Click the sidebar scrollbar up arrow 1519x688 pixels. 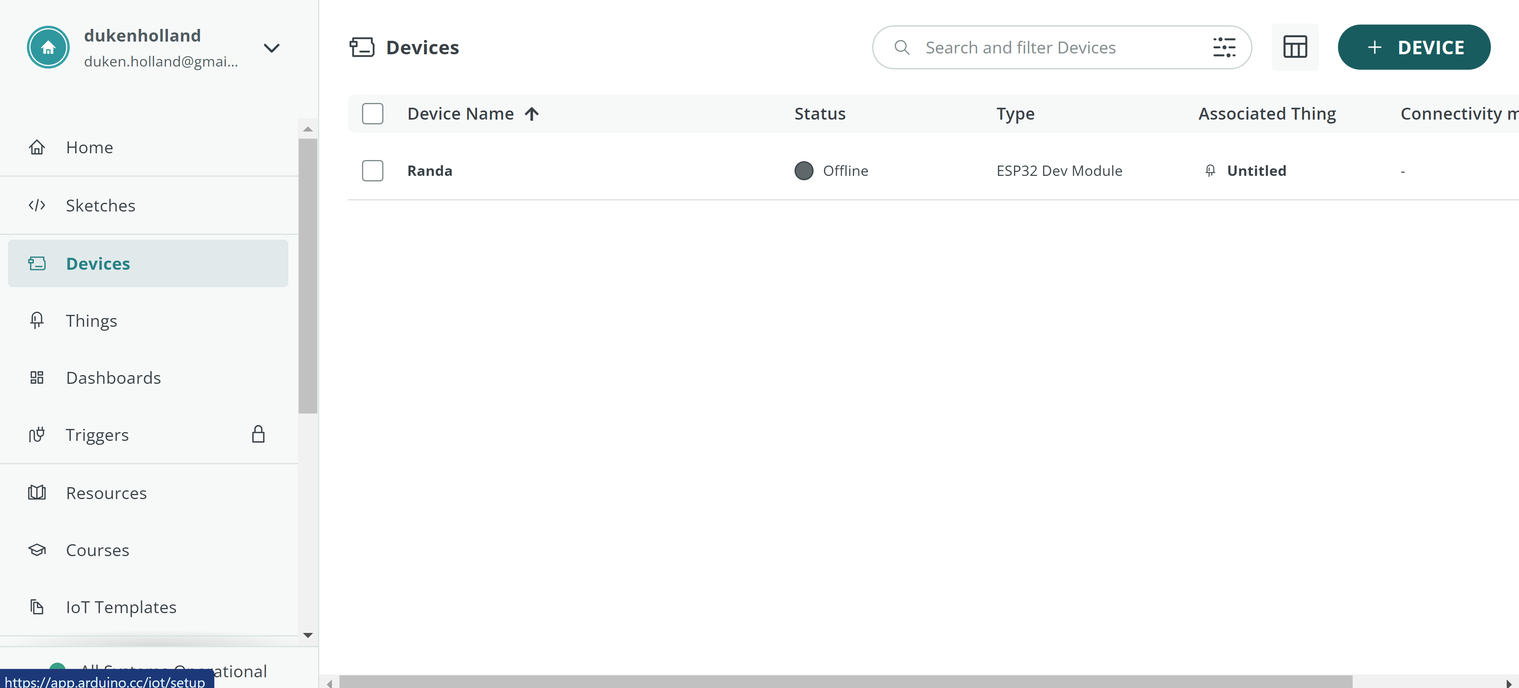(308, 128)
